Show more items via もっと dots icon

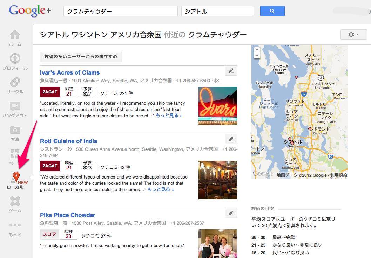15,225
